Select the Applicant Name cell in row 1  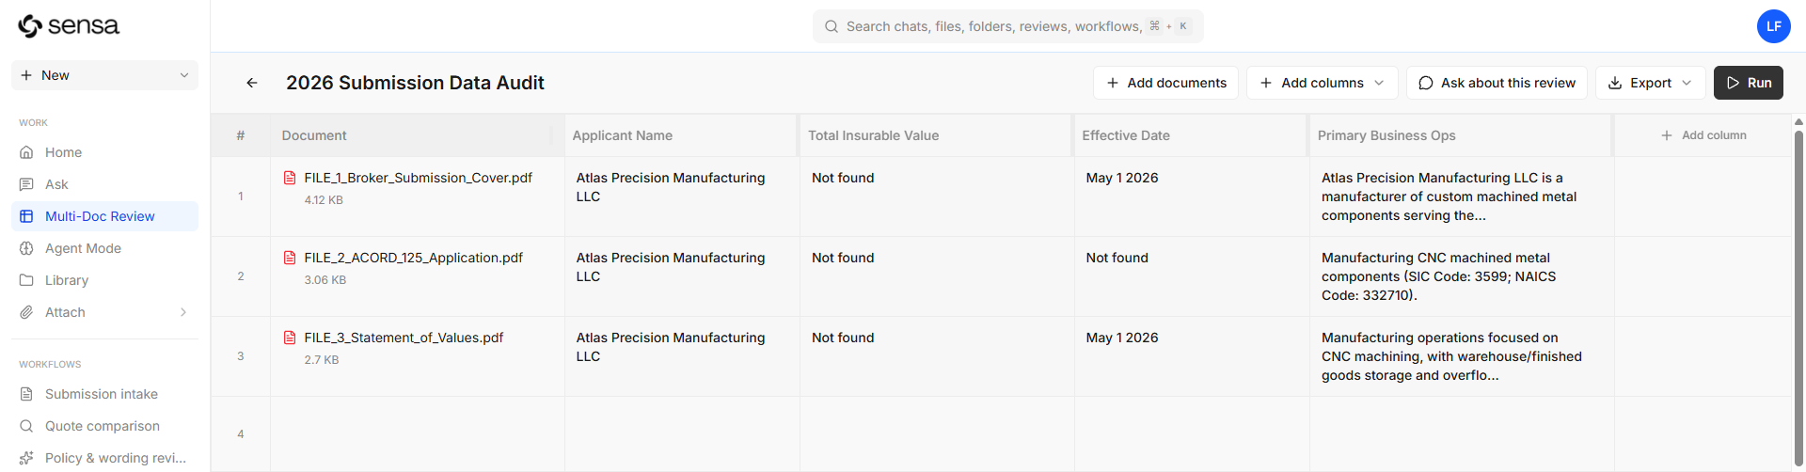(x=682, y=197)
